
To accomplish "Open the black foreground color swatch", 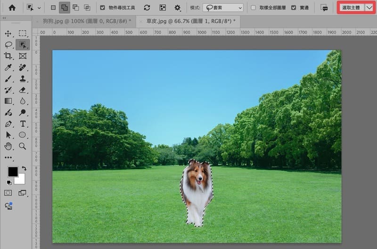I will 13,171.
